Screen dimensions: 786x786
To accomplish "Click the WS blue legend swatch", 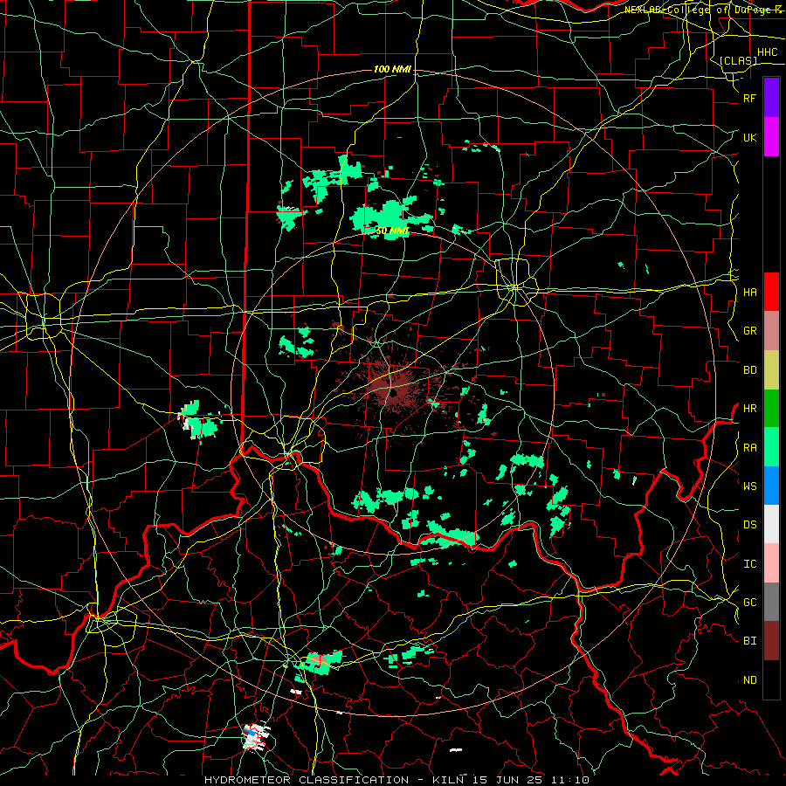I will [771, 486].
